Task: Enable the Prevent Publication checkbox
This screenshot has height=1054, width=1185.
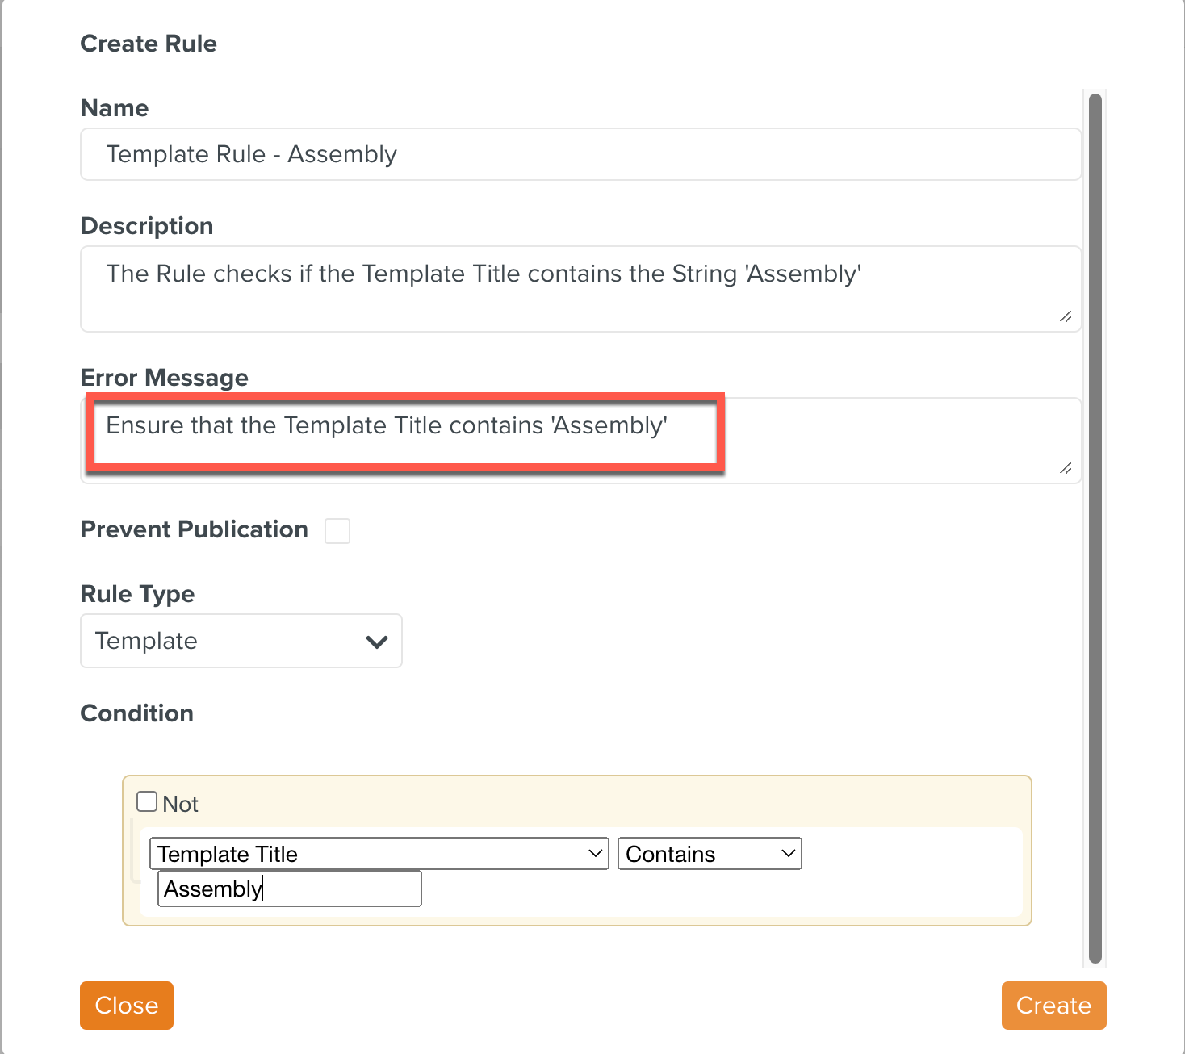Action: tap(337, 531)
